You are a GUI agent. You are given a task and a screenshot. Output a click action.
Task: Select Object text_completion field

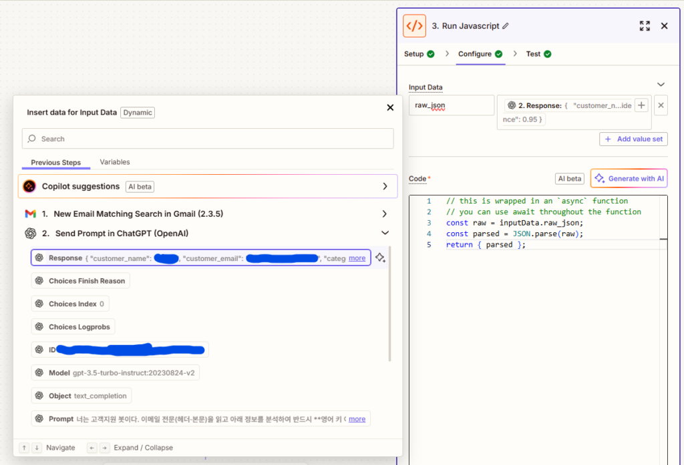click(x=81, y=396)
